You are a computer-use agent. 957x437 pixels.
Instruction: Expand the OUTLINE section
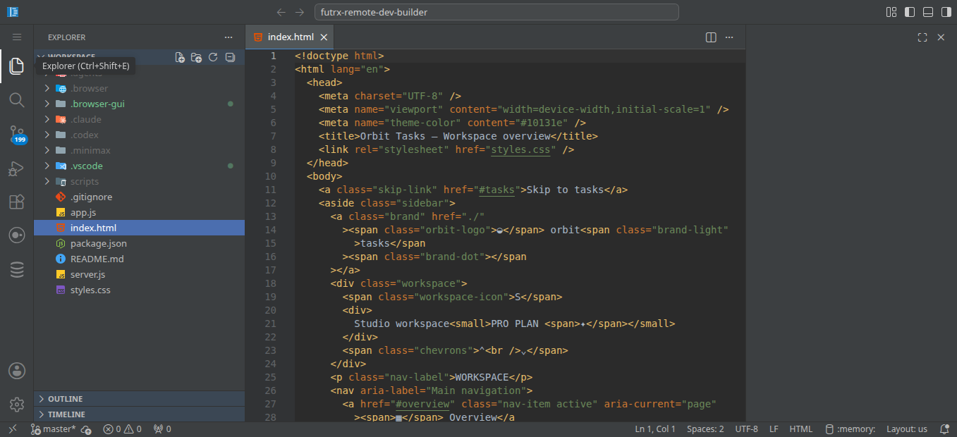[139, 399]
